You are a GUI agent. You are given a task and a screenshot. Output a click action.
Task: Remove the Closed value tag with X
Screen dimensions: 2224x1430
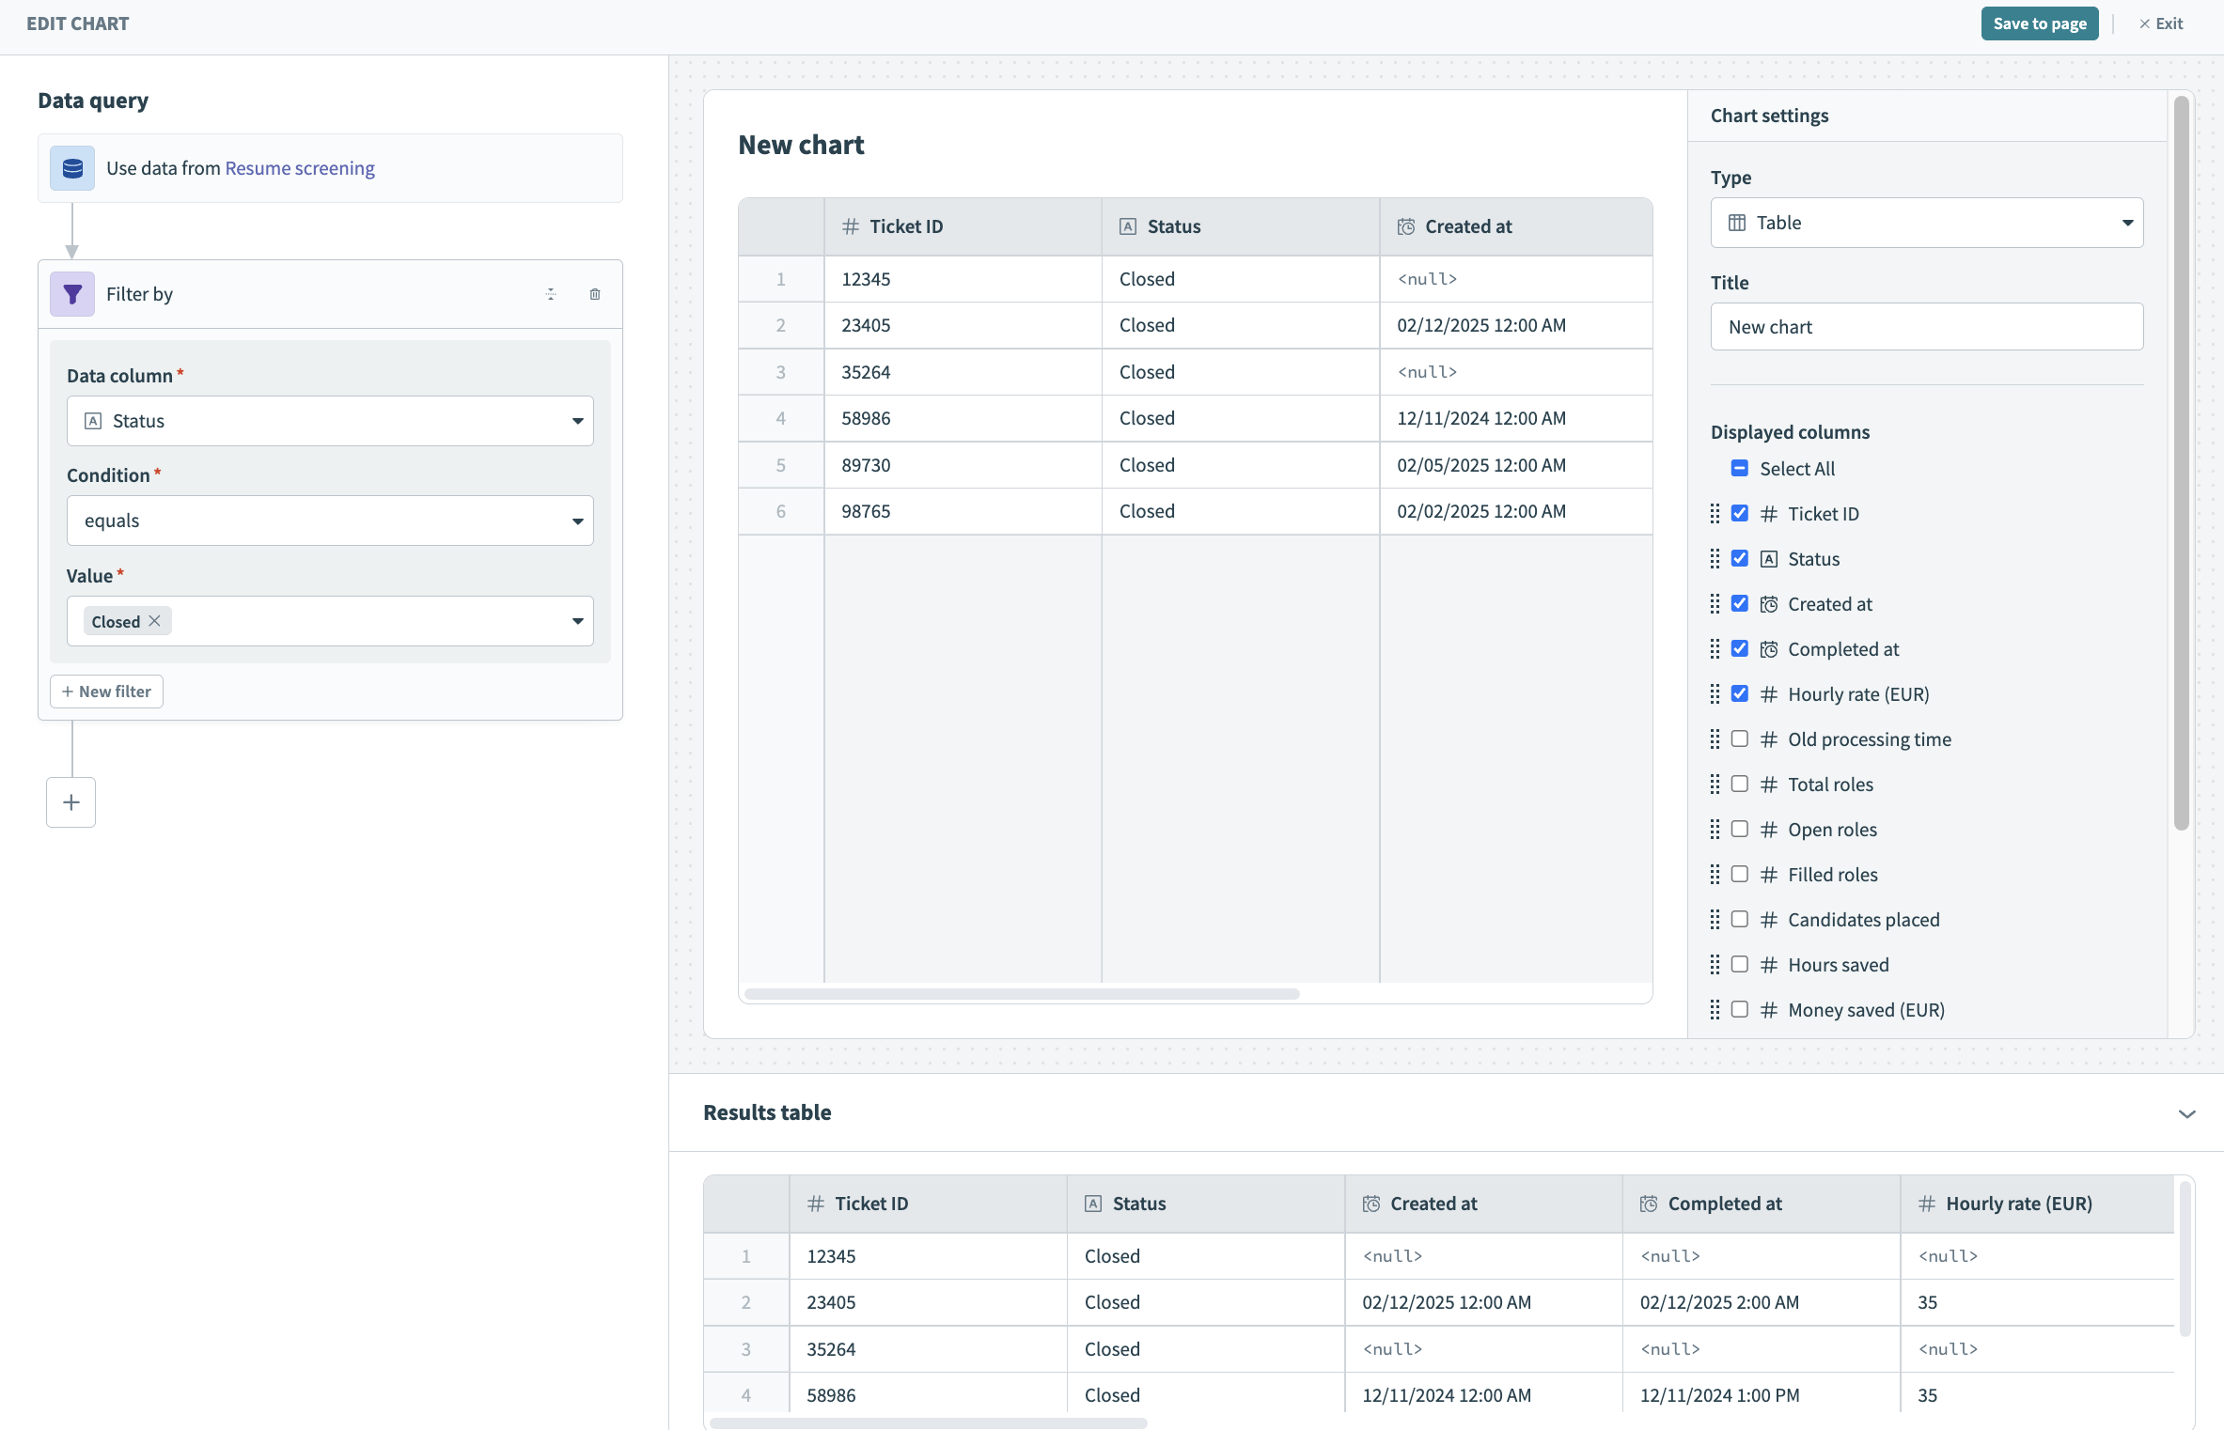tap(155, 621)
